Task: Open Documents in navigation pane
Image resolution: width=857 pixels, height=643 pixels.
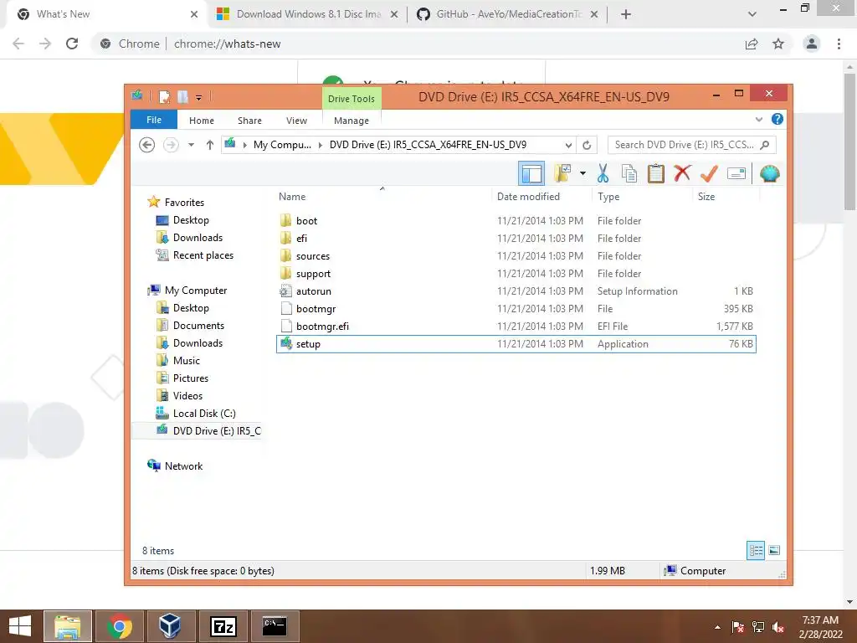Action: pyautogui.click(x=198, y=326)
